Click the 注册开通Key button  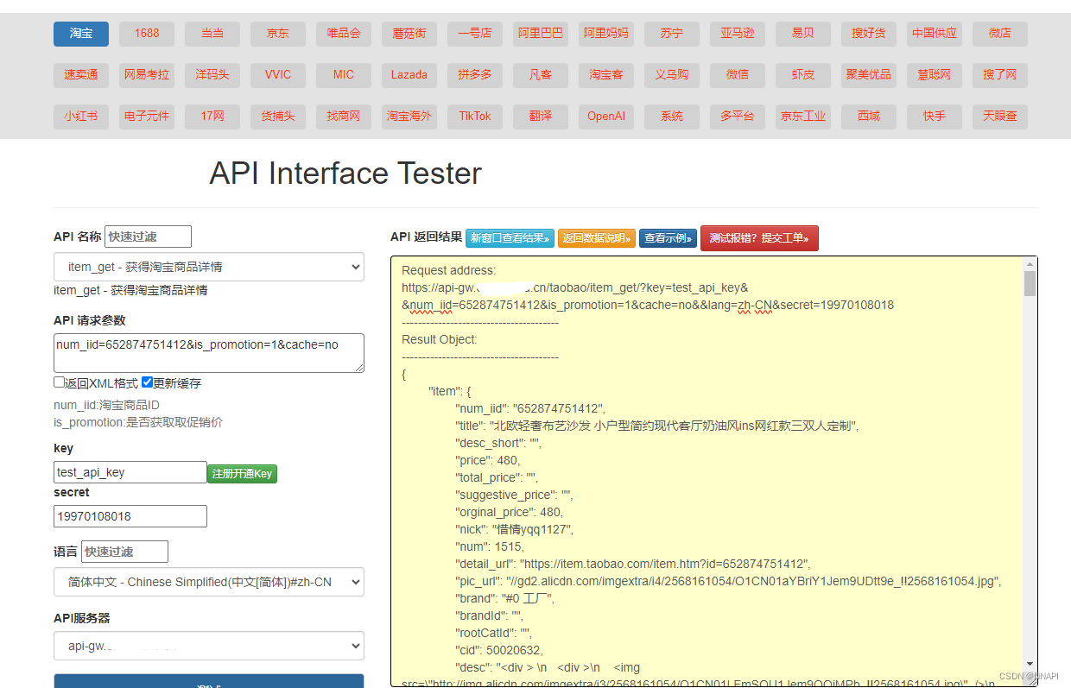point(242,474)
